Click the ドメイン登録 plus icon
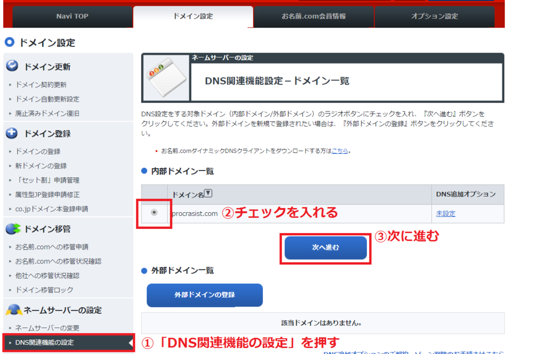Viewport: 535px width, 354px height. click(12, 133)
